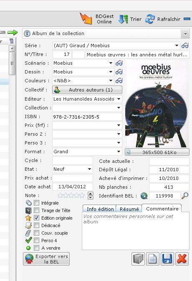Open the Perso 2 dropdown
Viewport: 192px width, 281px height.
[x=119, y=134]
